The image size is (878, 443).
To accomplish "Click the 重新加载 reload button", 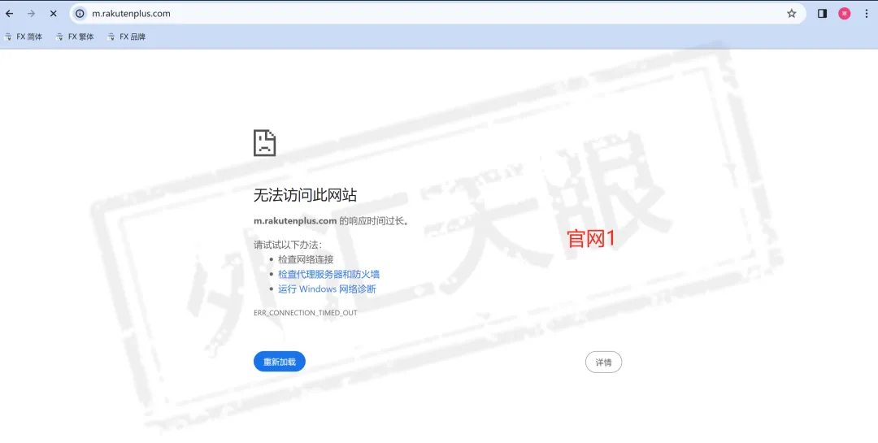I will tap(280, 362).
